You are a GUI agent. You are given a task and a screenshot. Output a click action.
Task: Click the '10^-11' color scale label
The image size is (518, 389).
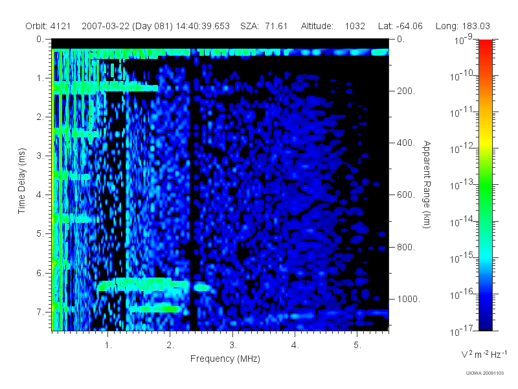pos(462,112)
